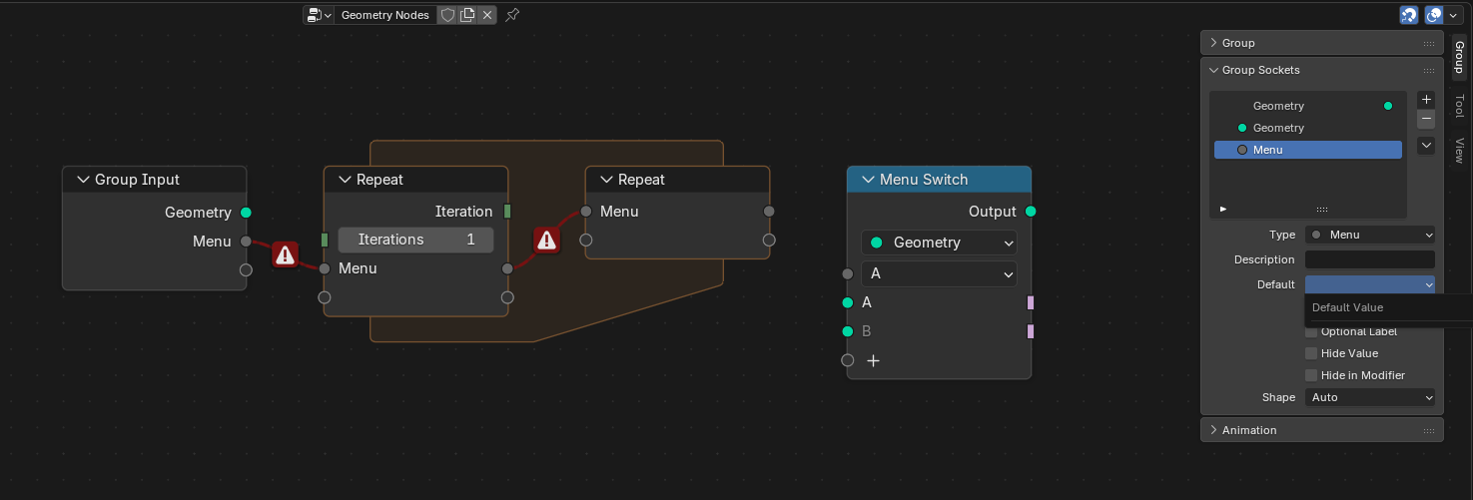Open the node tree browse dropdown
1473x500 pixels.
point(320,15)
